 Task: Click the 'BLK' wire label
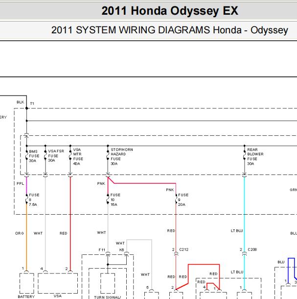(21, 102)
